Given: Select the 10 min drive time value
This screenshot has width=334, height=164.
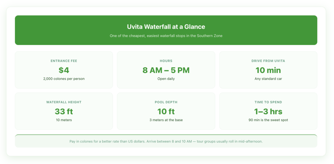Looking at the screenshot, I should coord(268,70).
